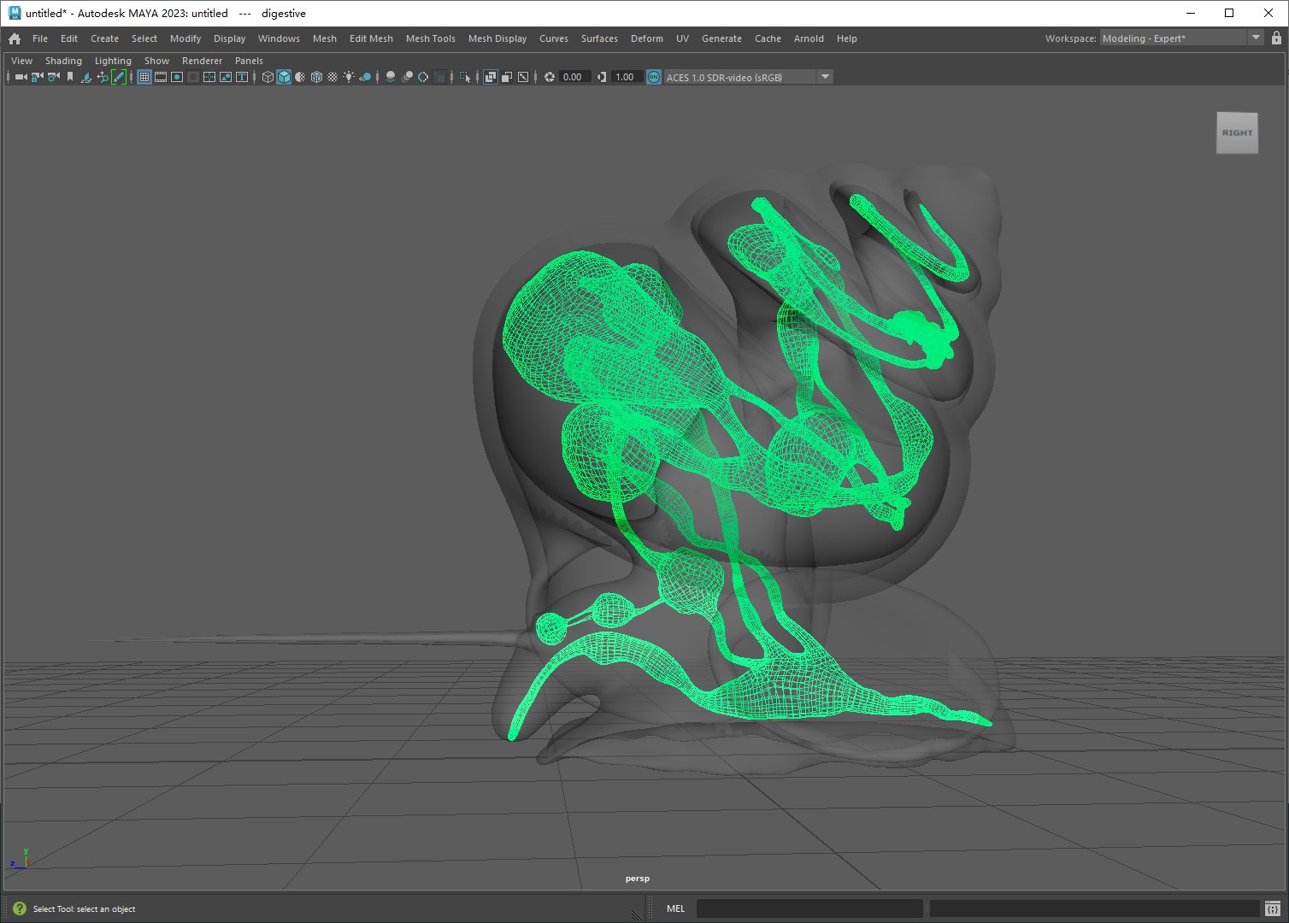Screen dimensions: 1289x923
Task: Click Use Default Material icon
Action: (300, 77)
